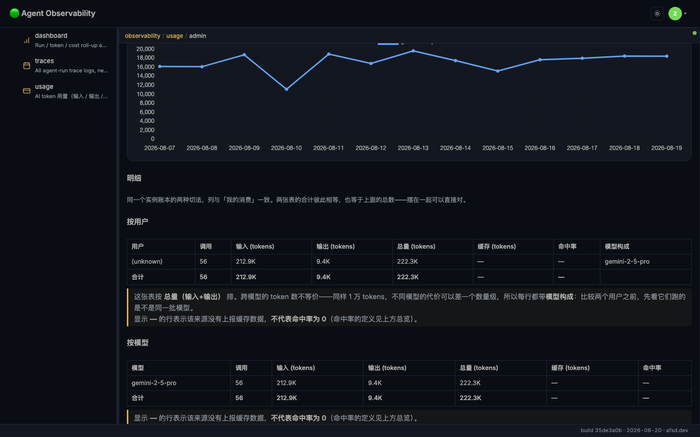700x437 pixels.
Task: Click the chart legend blue line swatch
Action: [388, 44]
